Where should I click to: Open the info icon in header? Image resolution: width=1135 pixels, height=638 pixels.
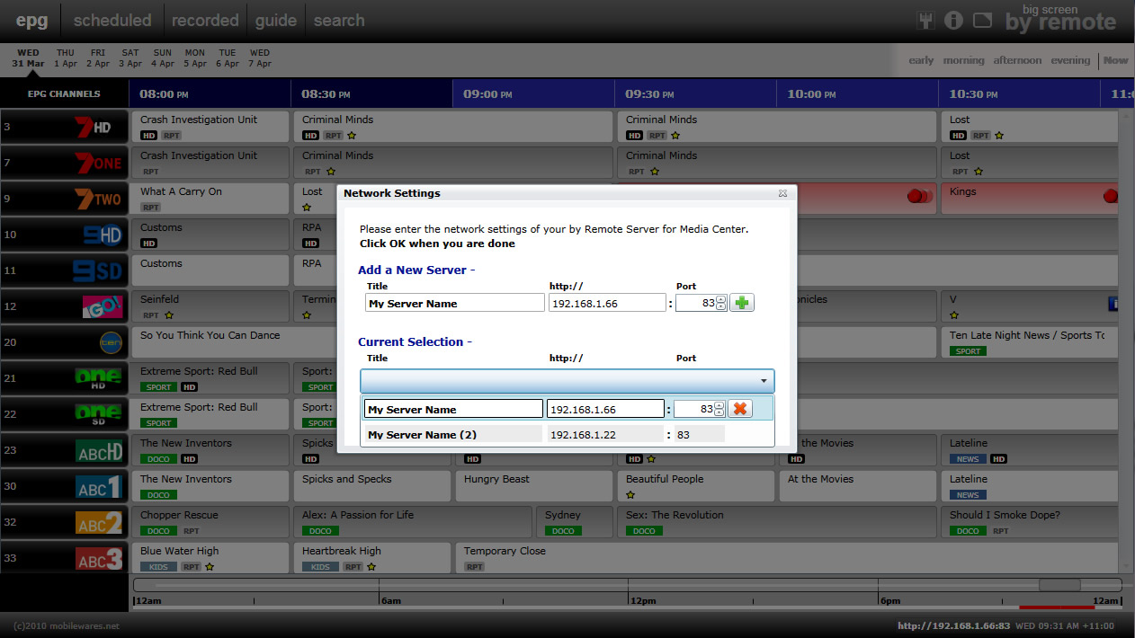[953, 20]
